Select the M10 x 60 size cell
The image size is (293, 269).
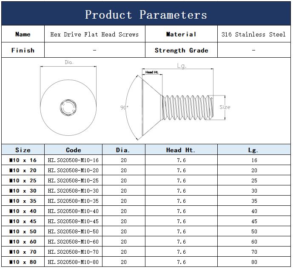tap(23, 241)
